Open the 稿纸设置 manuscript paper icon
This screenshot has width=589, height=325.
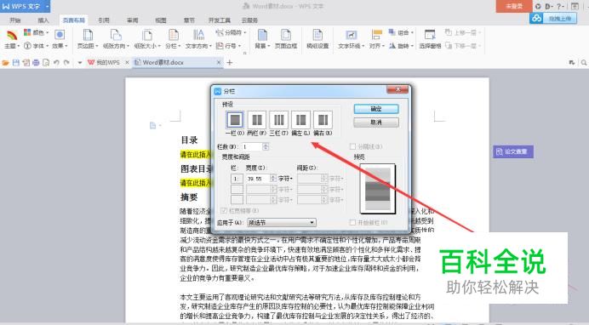pyautogui.click(x=317, y=35)
